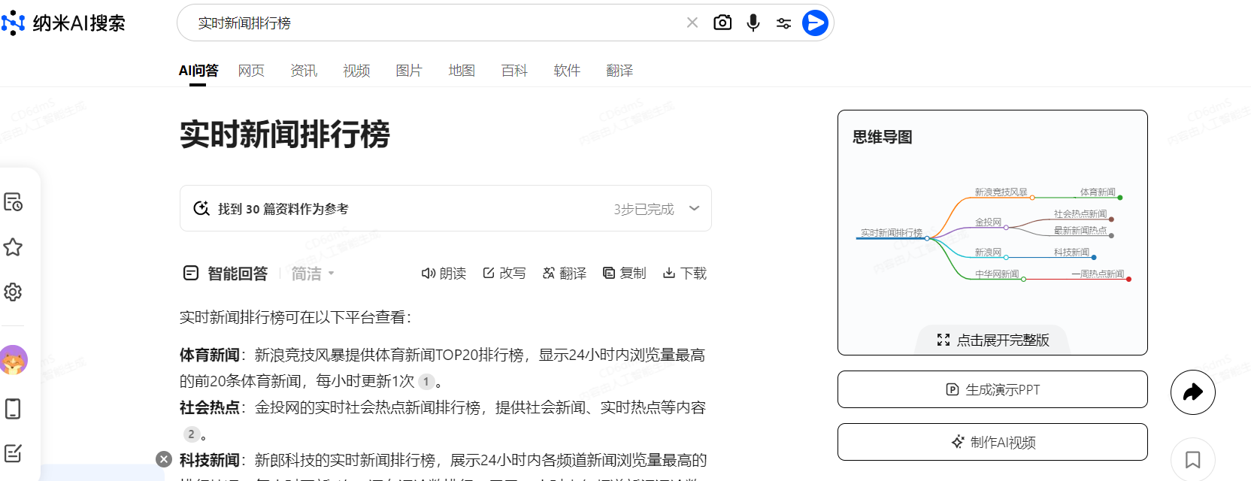Switch to the 资讯 tab
This screenshot has width=1251, height=481.
click(x=304, y=71)
